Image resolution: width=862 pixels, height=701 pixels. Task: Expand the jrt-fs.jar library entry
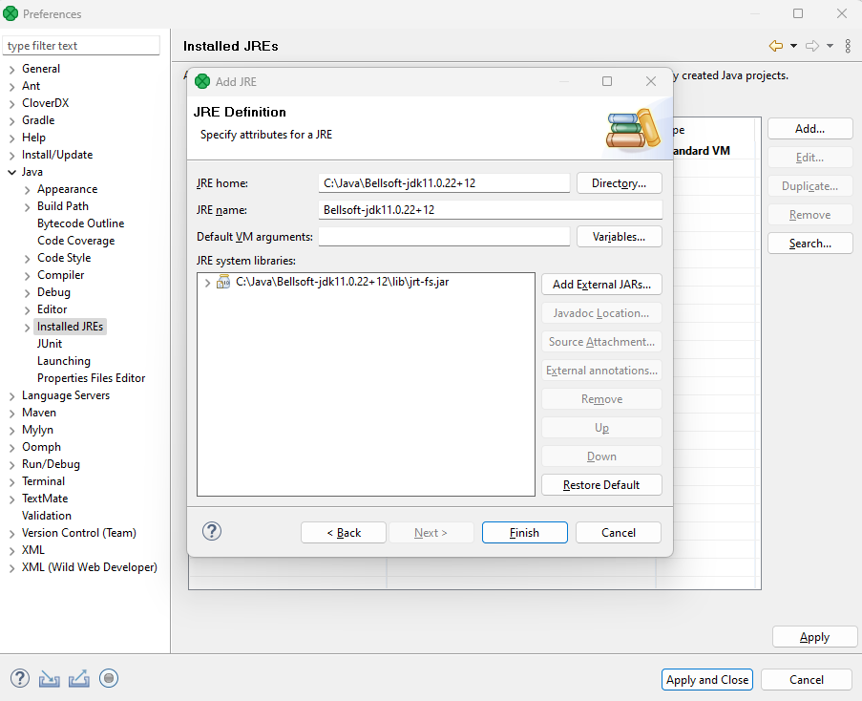(207, 283)
